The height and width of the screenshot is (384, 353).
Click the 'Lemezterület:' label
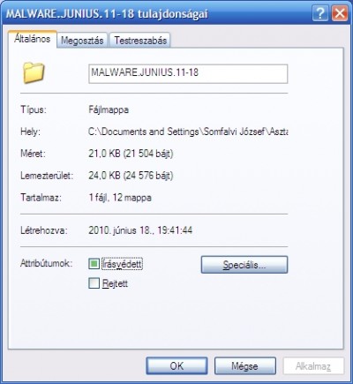[x=47, y=176]
